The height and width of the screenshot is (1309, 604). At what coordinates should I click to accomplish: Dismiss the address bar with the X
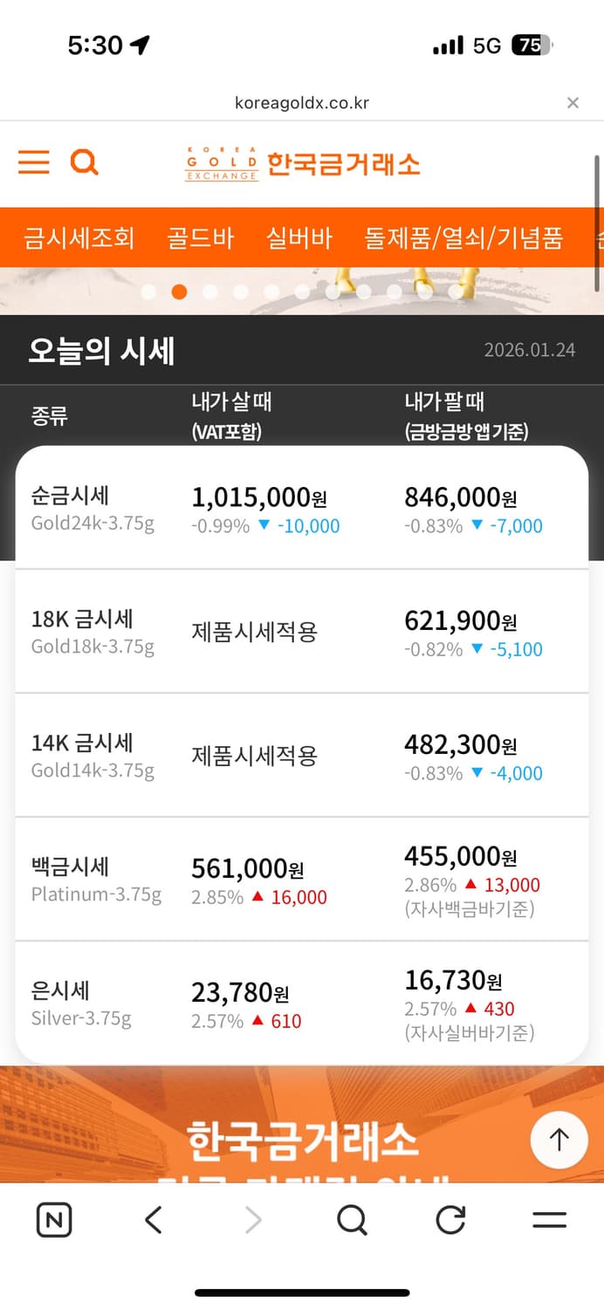point(573,102)
